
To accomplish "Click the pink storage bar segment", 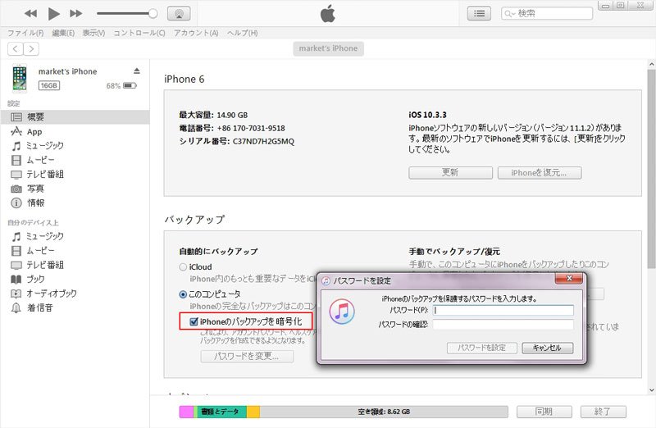I will pos(186,412).
